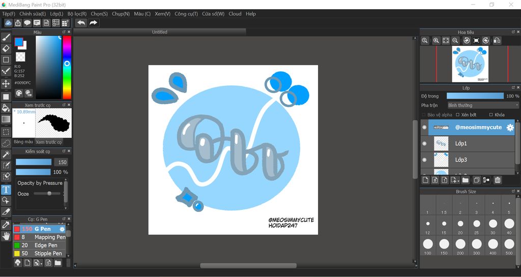The width and height of the screenshot is (521, 277).
Task: Click the export/share icon in top toolbar
Action: (x=18, y=23)
